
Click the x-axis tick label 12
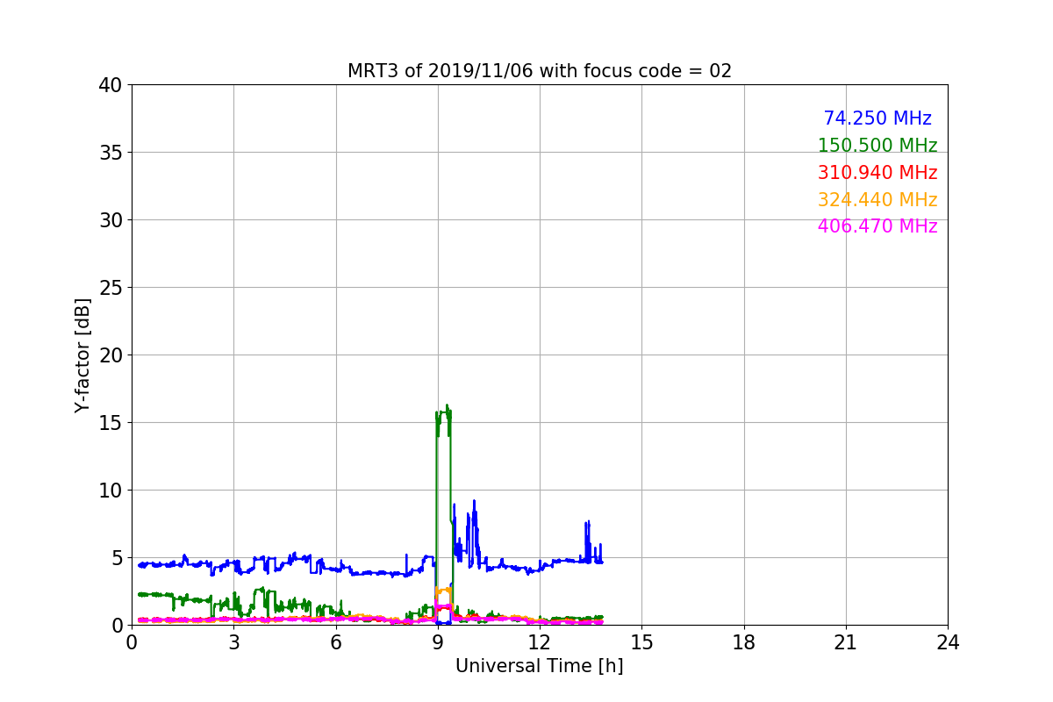(540, 642)
